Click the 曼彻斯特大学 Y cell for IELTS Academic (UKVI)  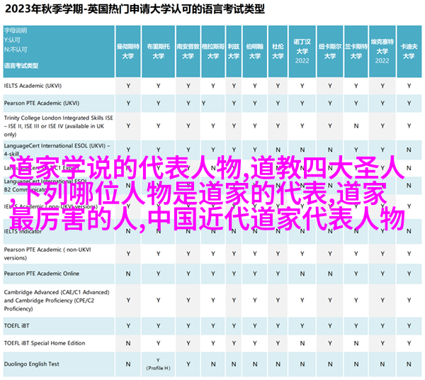pyautogui.click(x=128, y=86)
